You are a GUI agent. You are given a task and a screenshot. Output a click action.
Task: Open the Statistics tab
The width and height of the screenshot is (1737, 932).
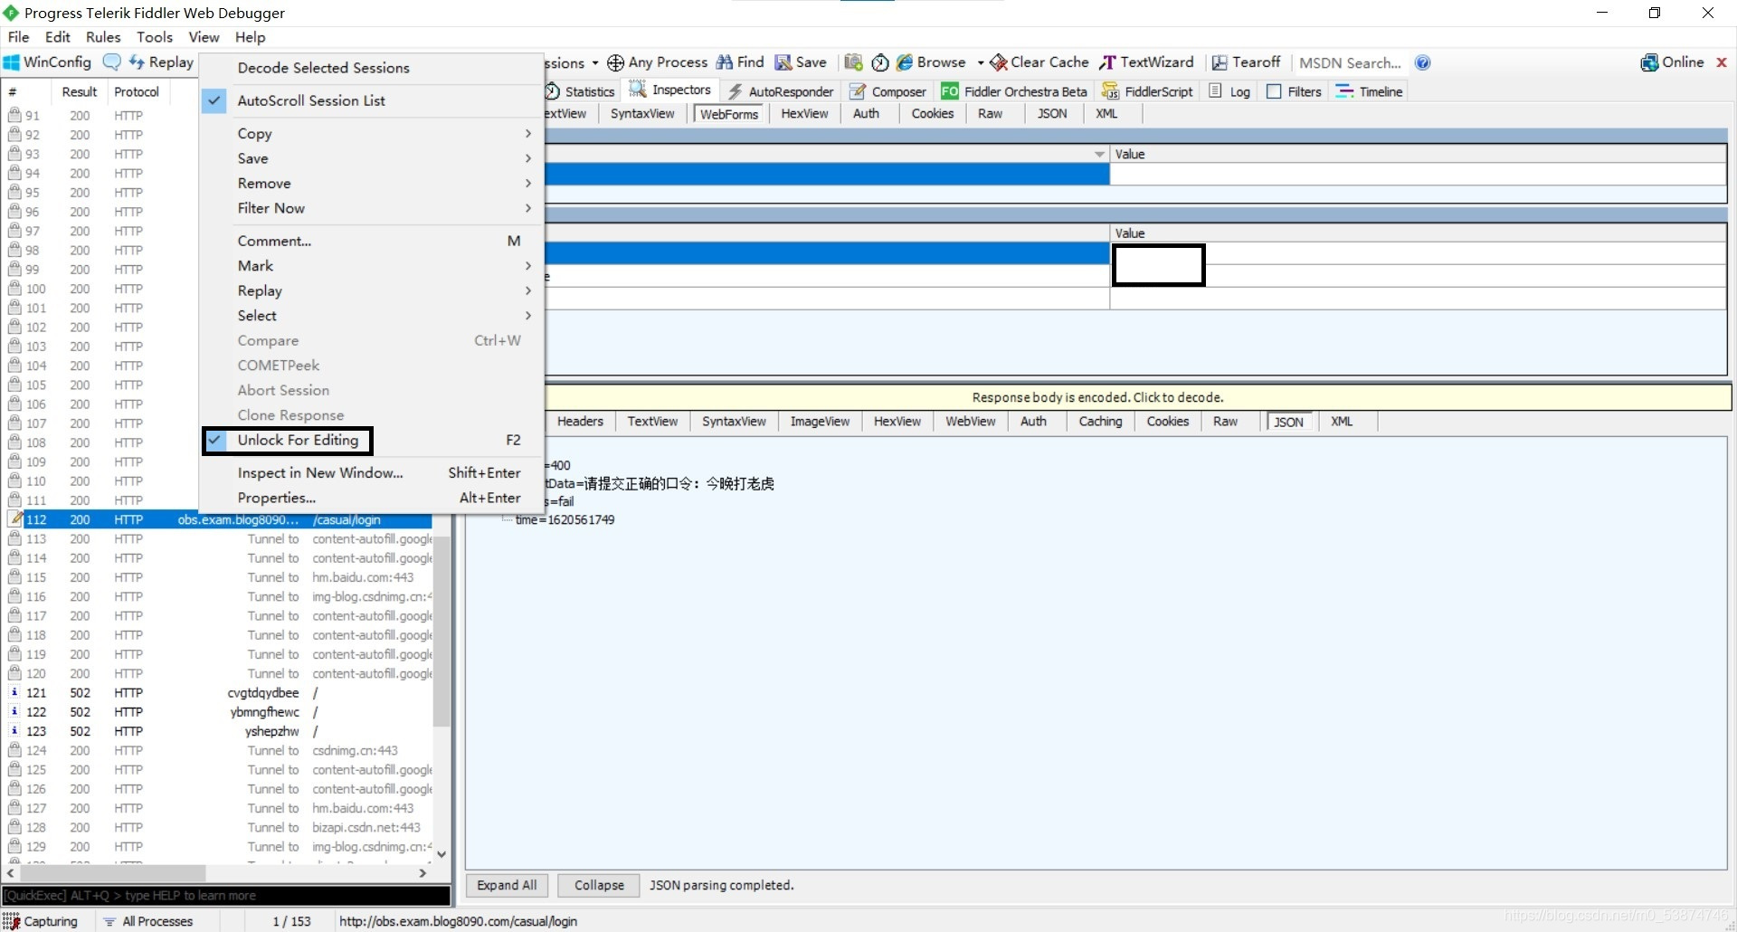click(581, 91)
